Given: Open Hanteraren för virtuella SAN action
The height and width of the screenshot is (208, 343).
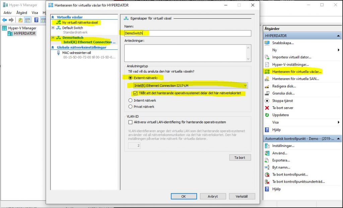Looking at the screenshot, I should pyautogui.click(x=295, y=79).
